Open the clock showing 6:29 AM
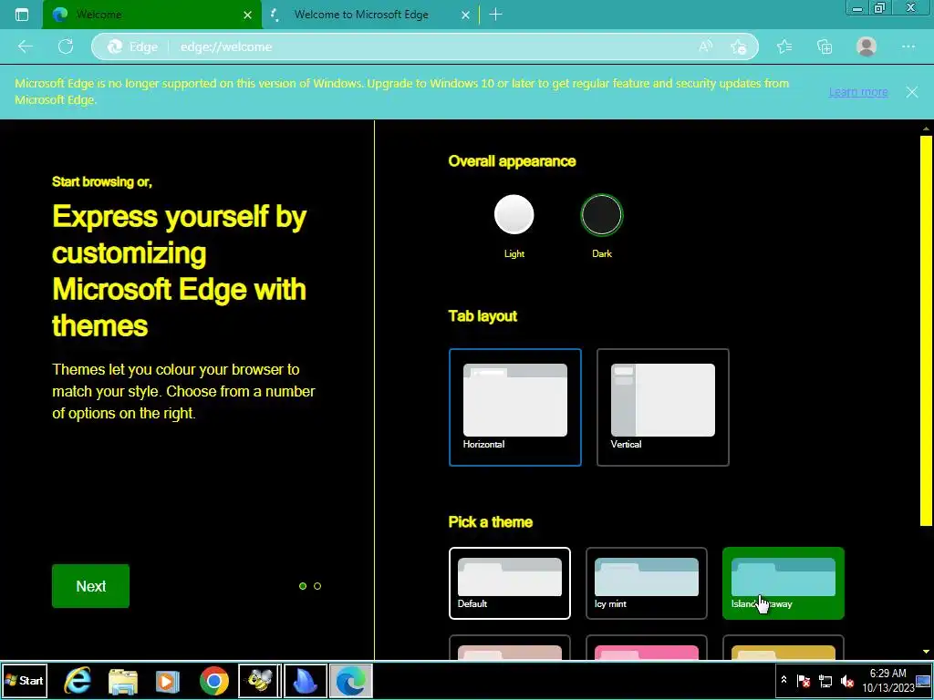 (888, 681)
